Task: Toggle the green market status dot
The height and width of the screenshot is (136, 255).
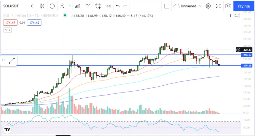Action: click(x=65, y=15)
